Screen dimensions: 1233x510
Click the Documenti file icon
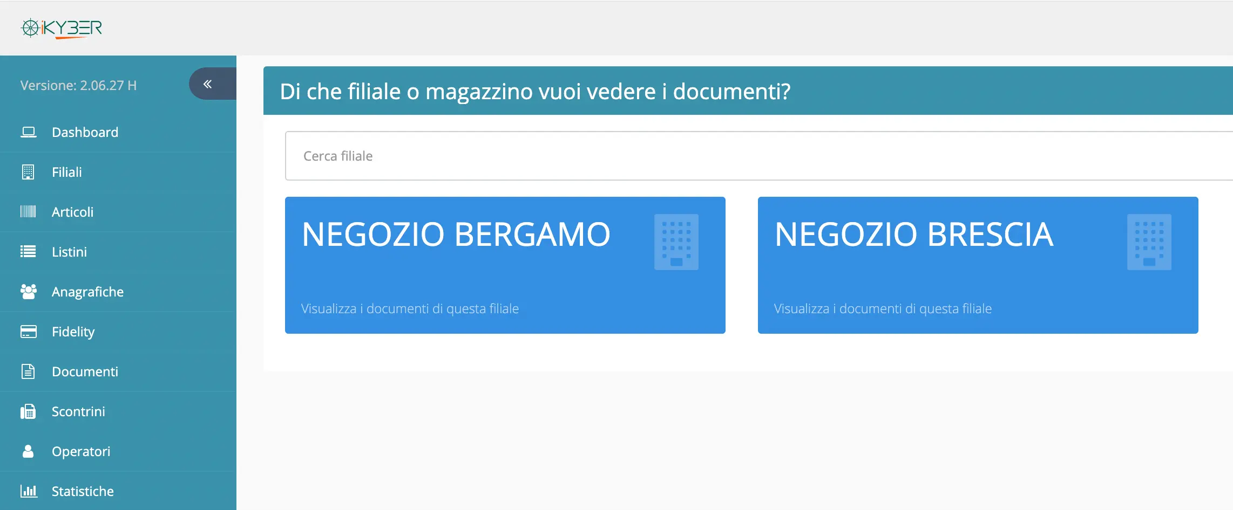tap(28, 371)
